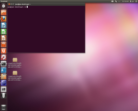Open the session gear menu
The image size is (138, 111).
coord(136,1)
